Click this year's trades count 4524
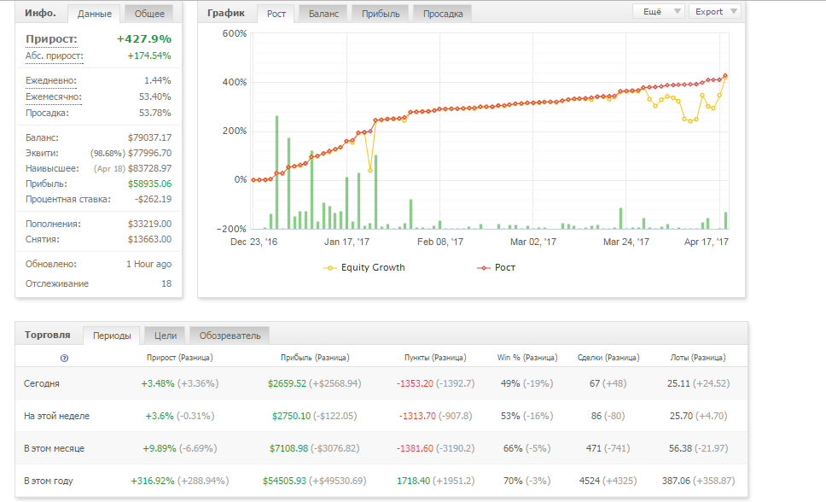The width and height of the screenshot is (826, 502). coord(590,481)
